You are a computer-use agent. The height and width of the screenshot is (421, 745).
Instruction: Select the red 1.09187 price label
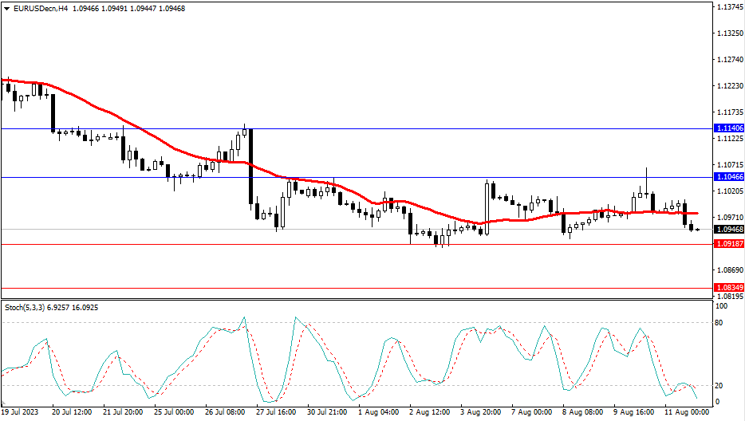pyautogui.click(x=729, y=245)
